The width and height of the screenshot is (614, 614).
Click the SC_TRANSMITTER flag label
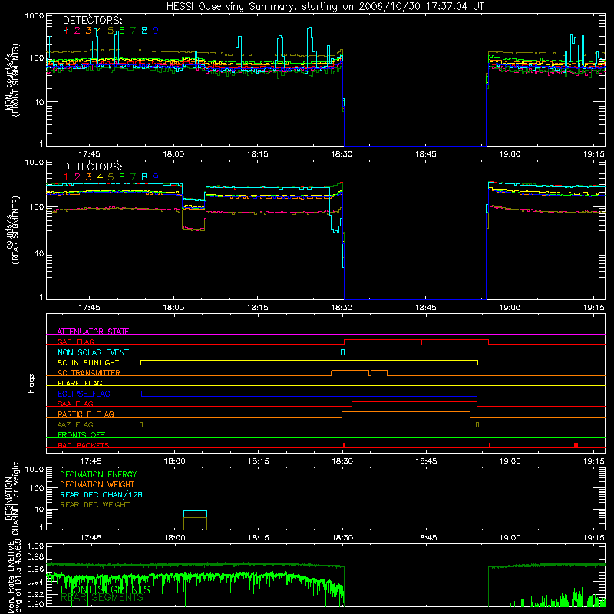pos(88,373)
